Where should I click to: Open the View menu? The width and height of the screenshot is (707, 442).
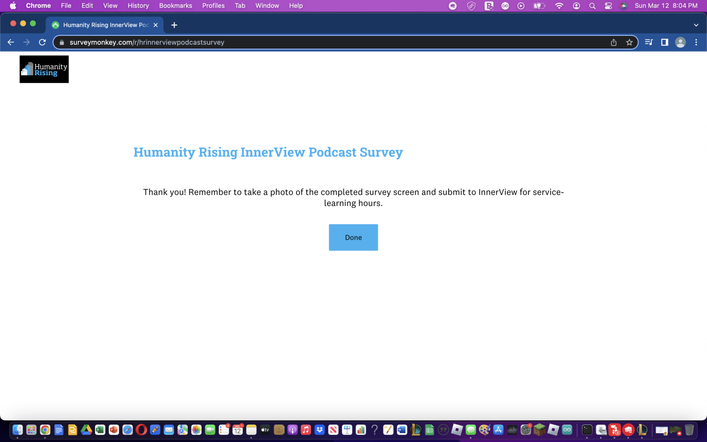pos(110,6)
